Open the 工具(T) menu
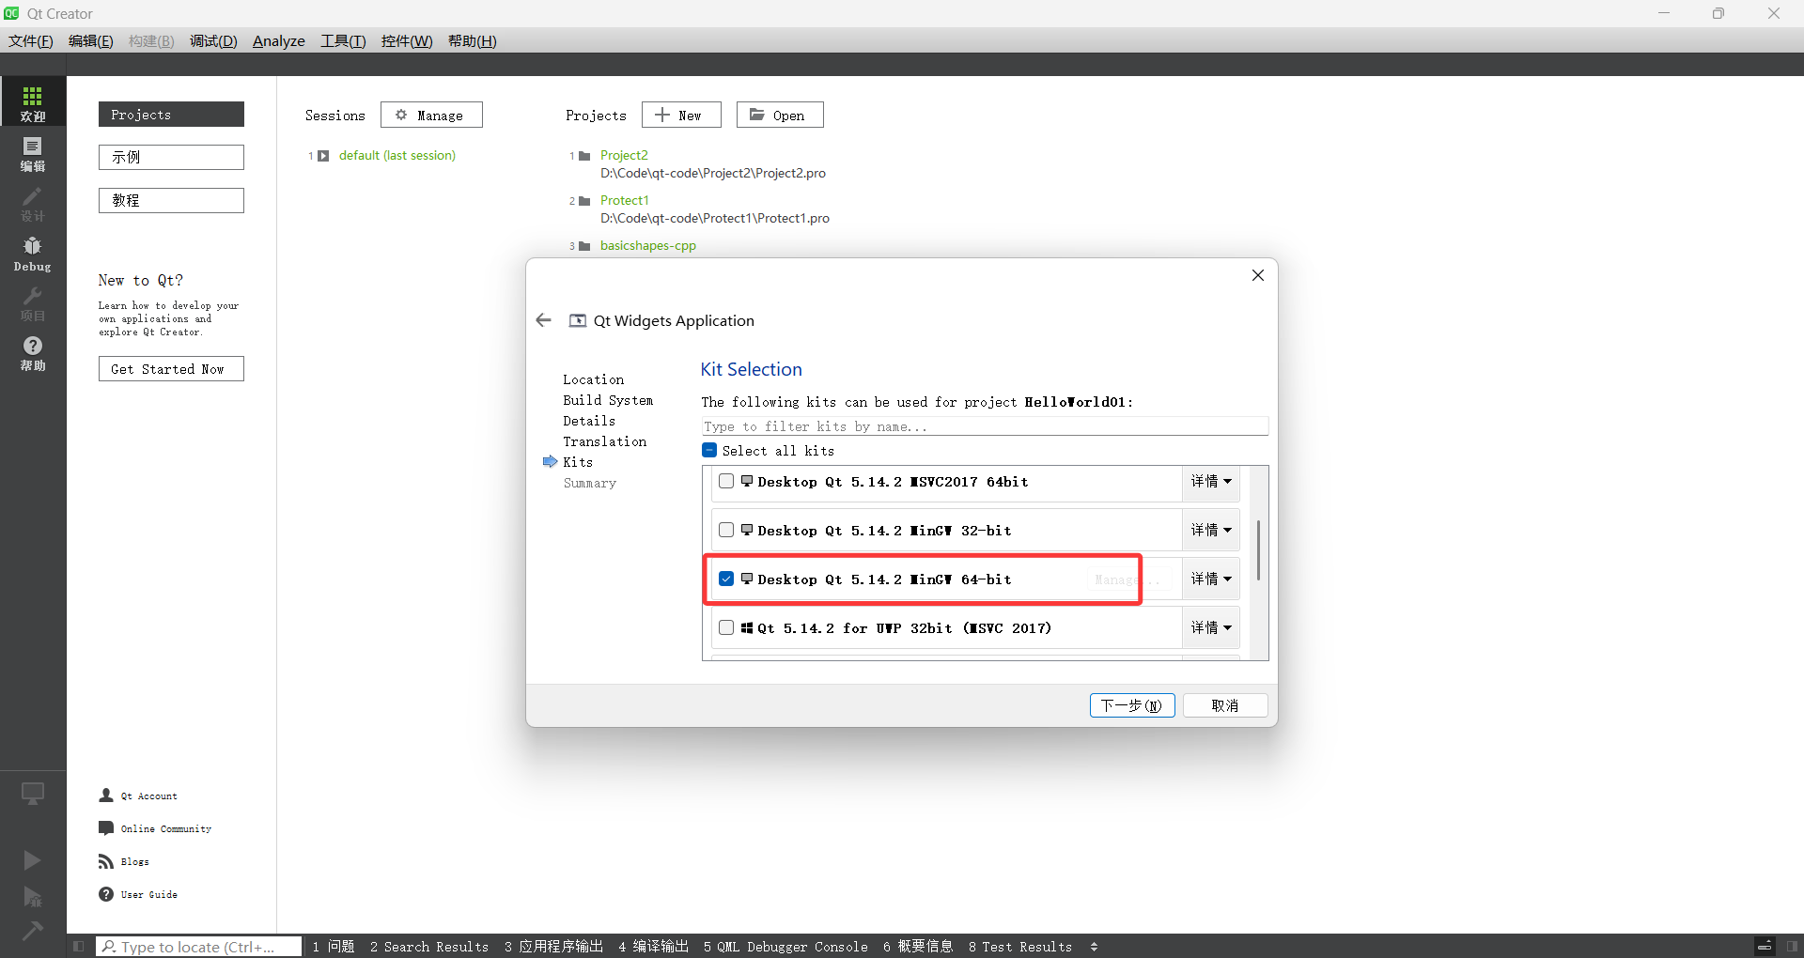Viewport: 1804px width, 958px height. 343,41
